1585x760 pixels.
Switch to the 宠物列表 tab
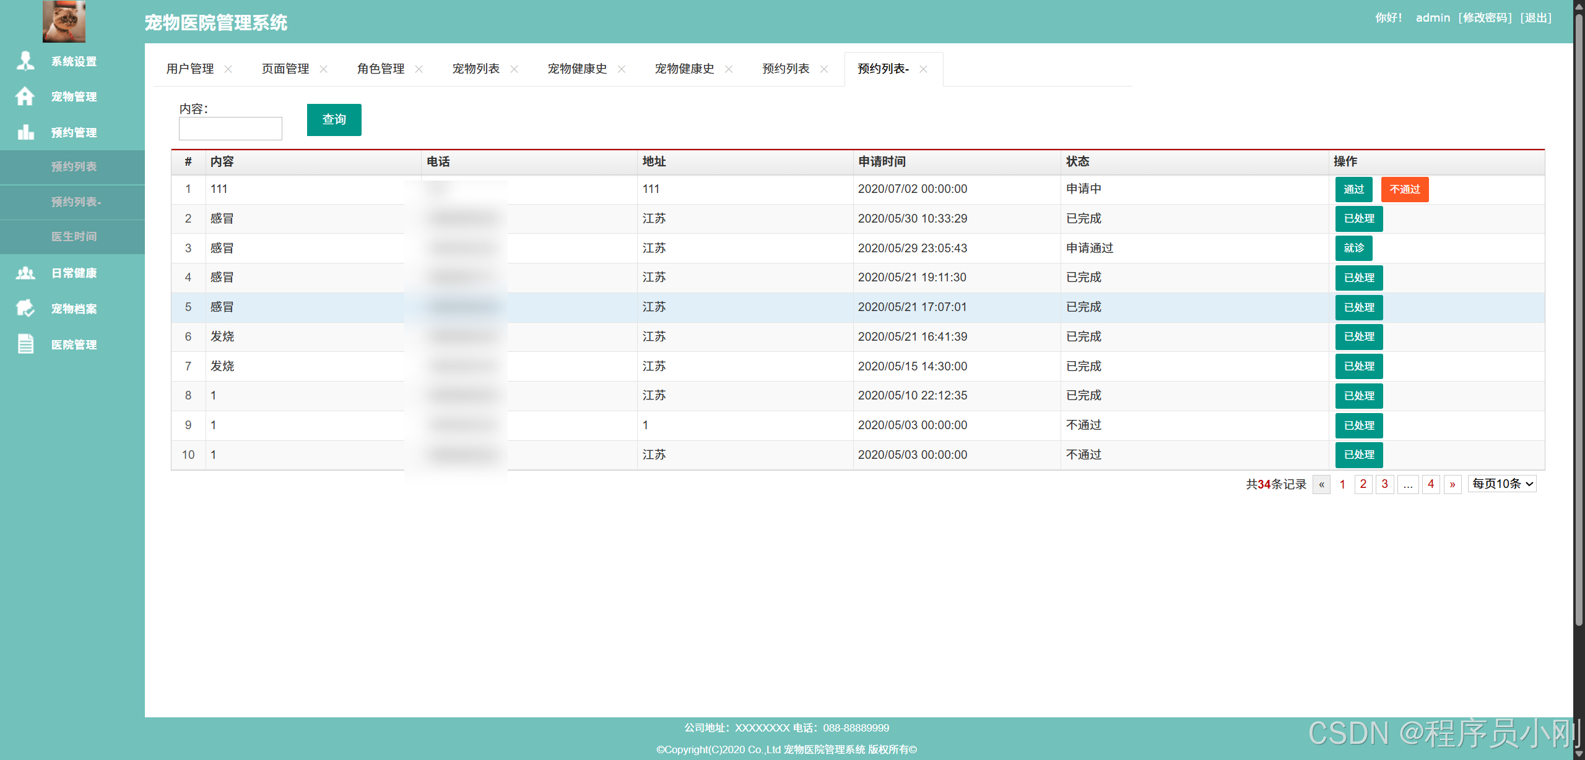(x=475, y=69)
